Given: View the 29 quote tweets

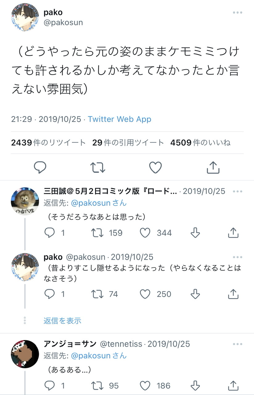Looking at the screenshot, I should tap(128, 143).
